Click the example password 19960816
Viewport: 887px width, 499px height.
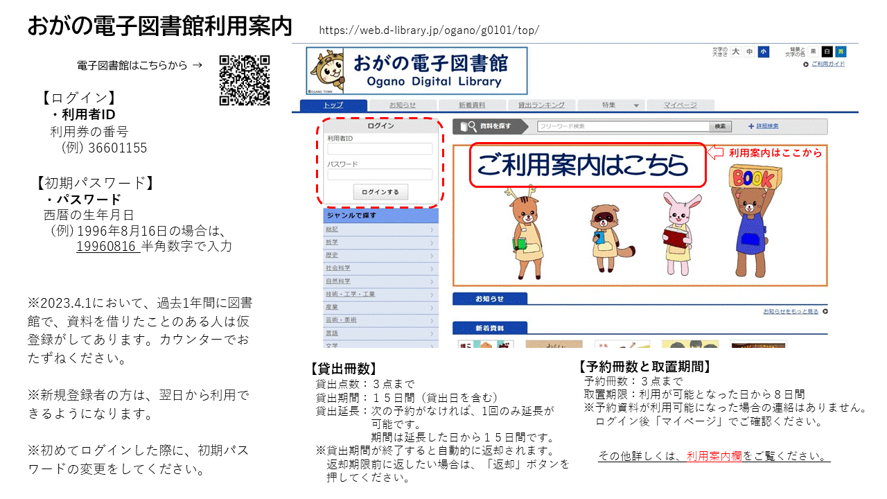(107, 246)
